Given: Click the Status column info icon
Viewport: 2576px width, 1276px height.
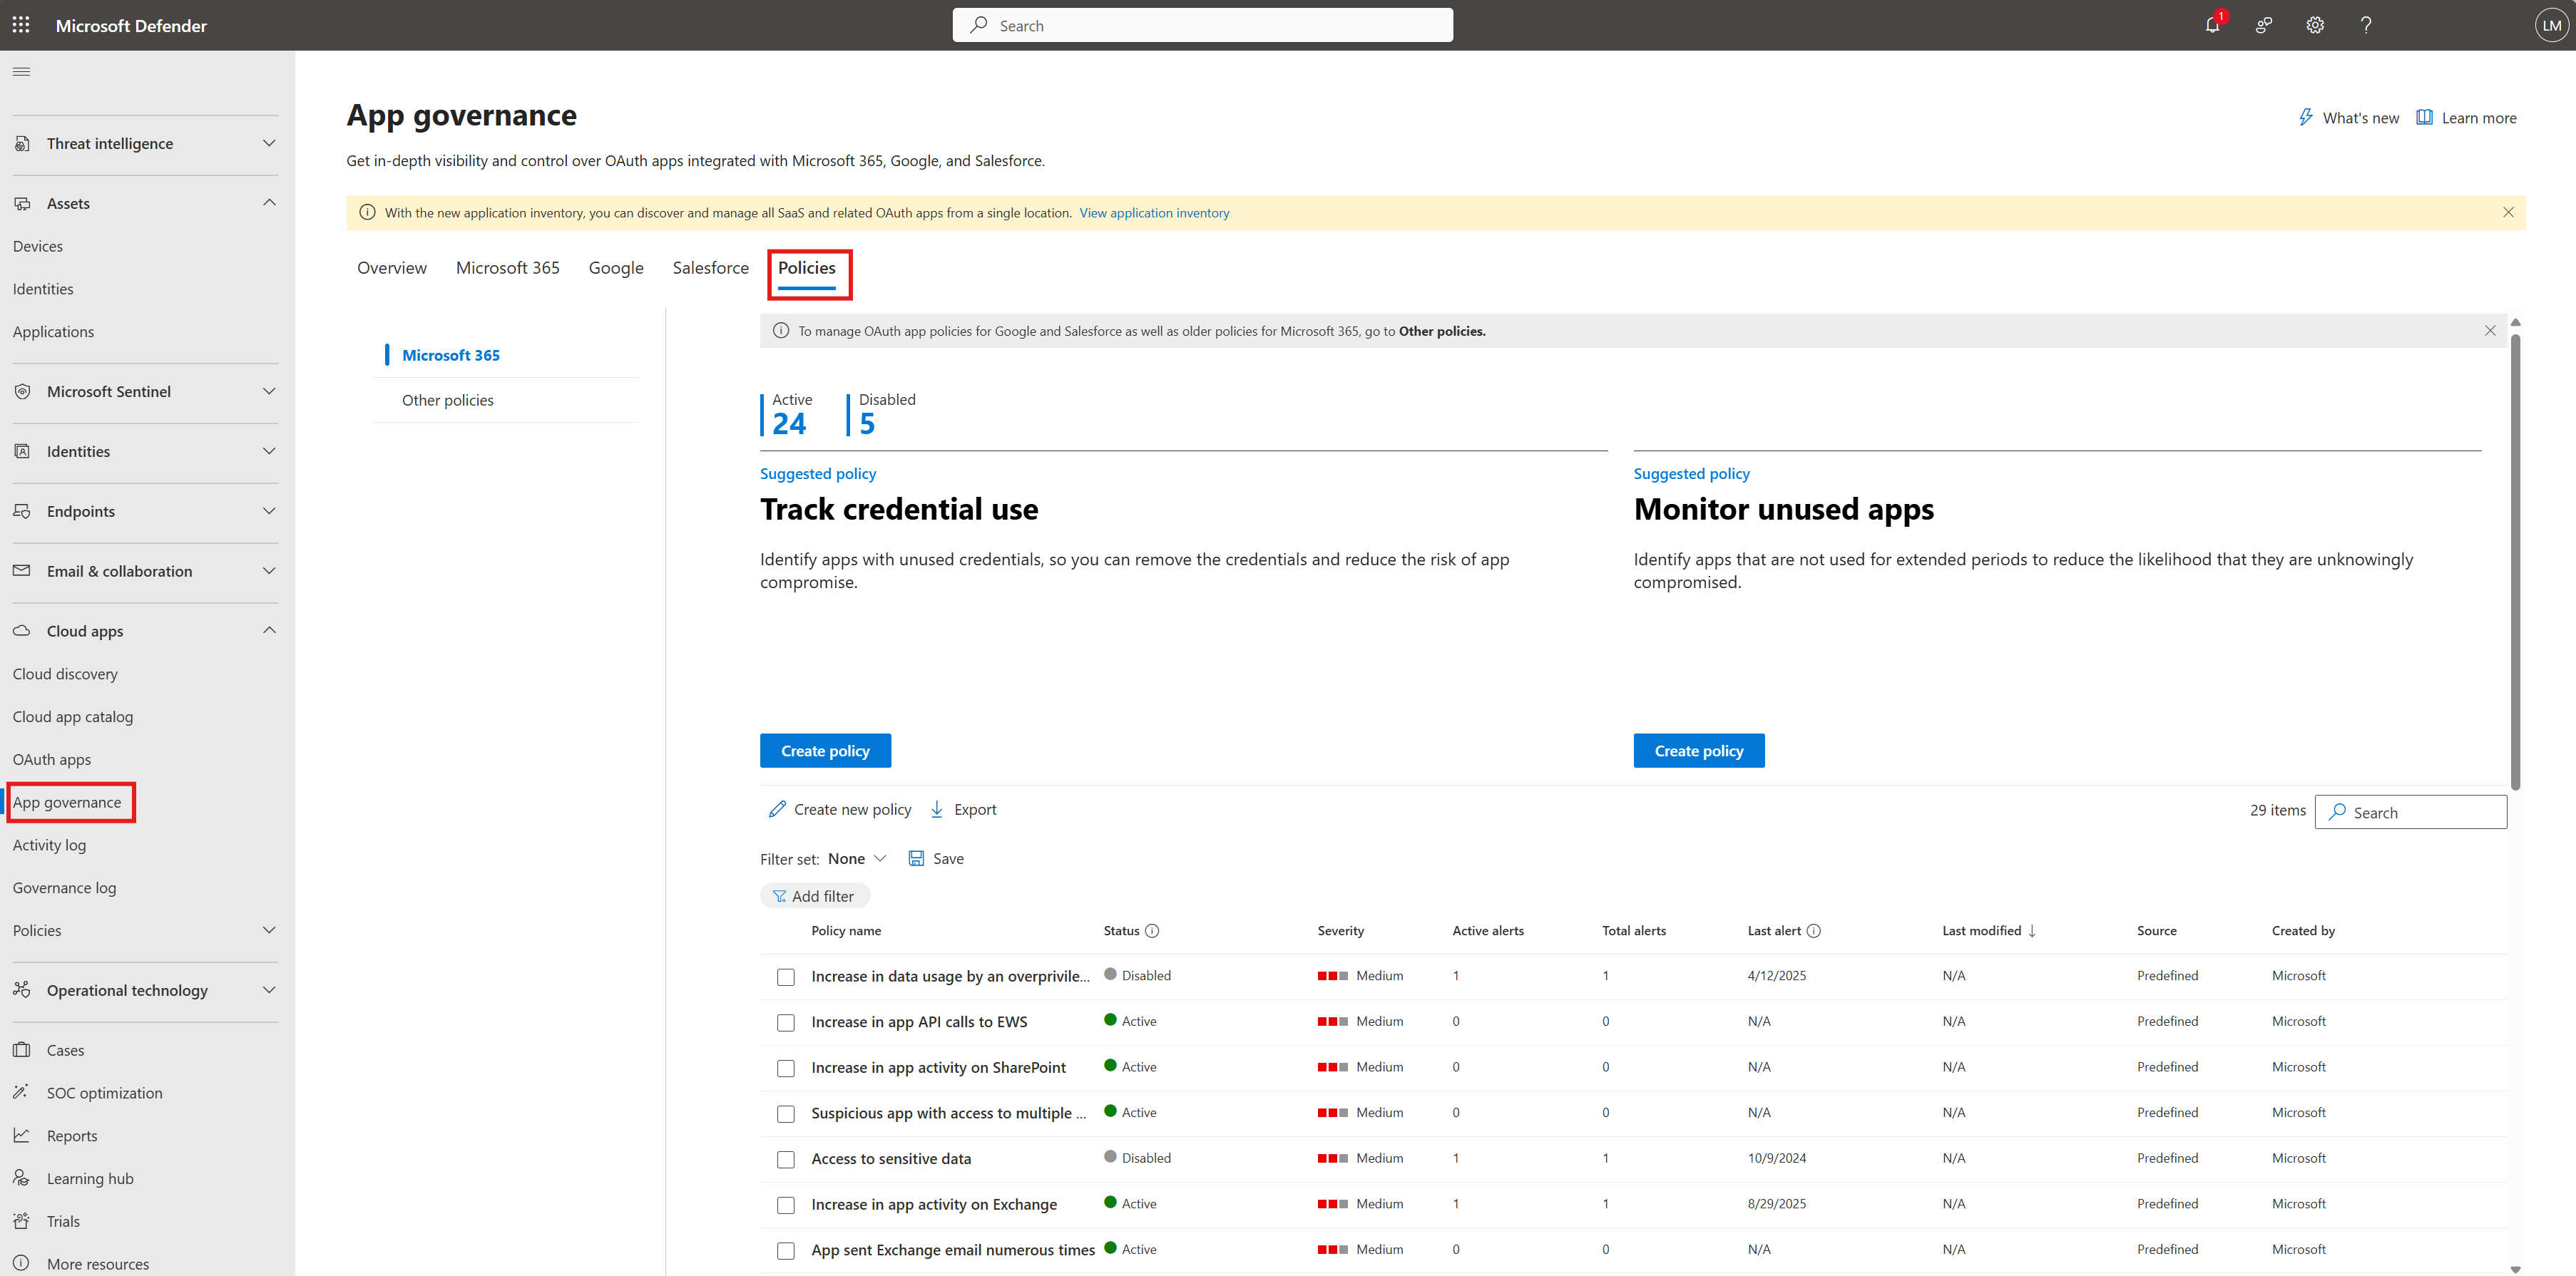Looking at the screenshot, I should tap(1152, 931).
